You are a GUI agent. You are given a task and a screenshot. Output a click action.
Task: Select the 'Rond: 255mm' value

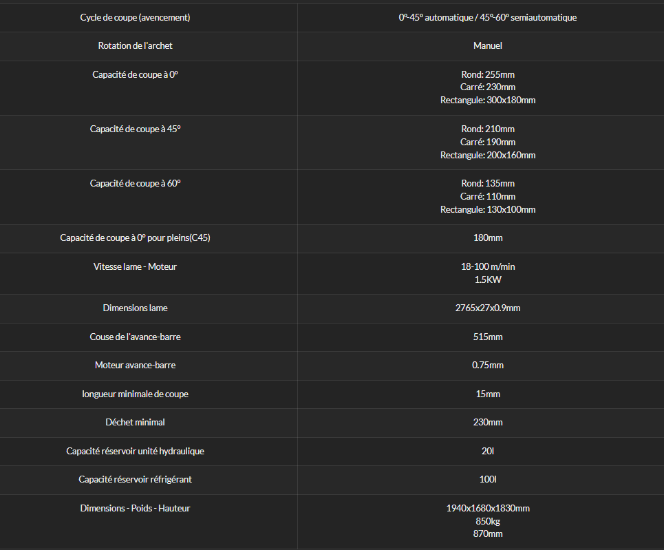[487, 74]
